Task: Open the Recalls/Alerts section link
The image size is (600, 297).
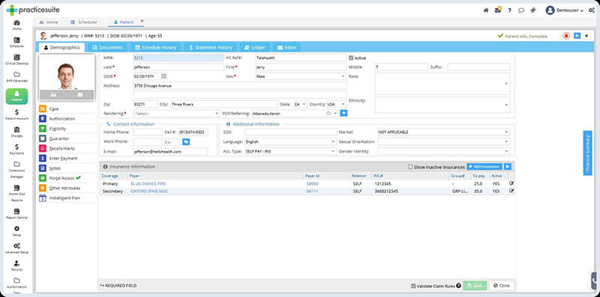Action: (62, 148)
